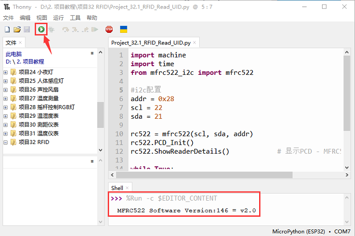Click the green Run current script button
This screenshot has height=236, width=355.
tap(41, 30)
